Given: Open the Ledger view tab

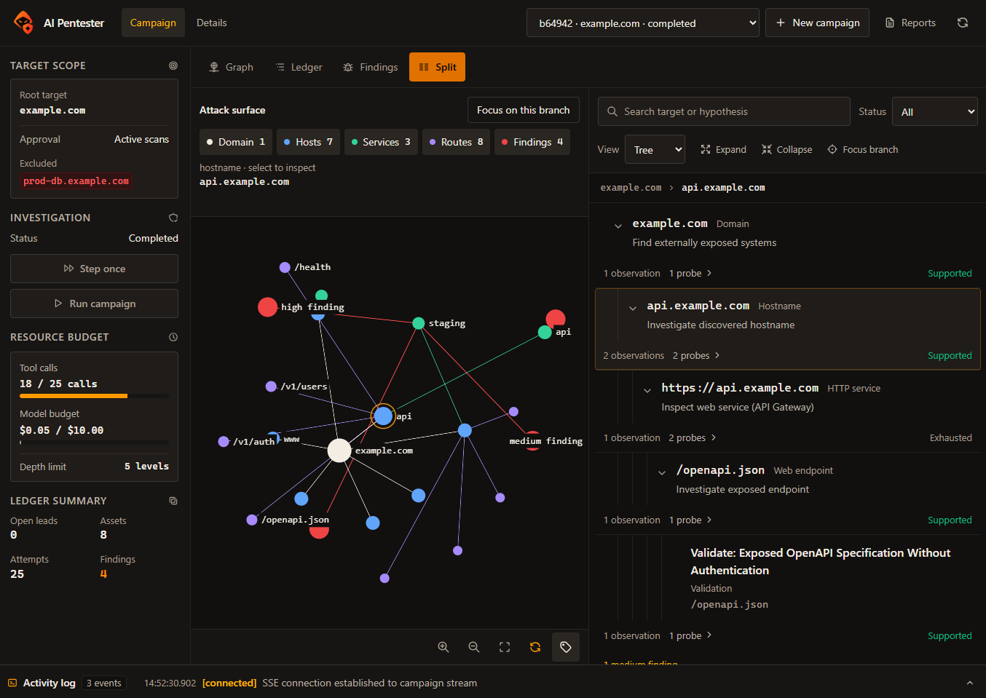Looking at the screenshot, I should [299, 67].
